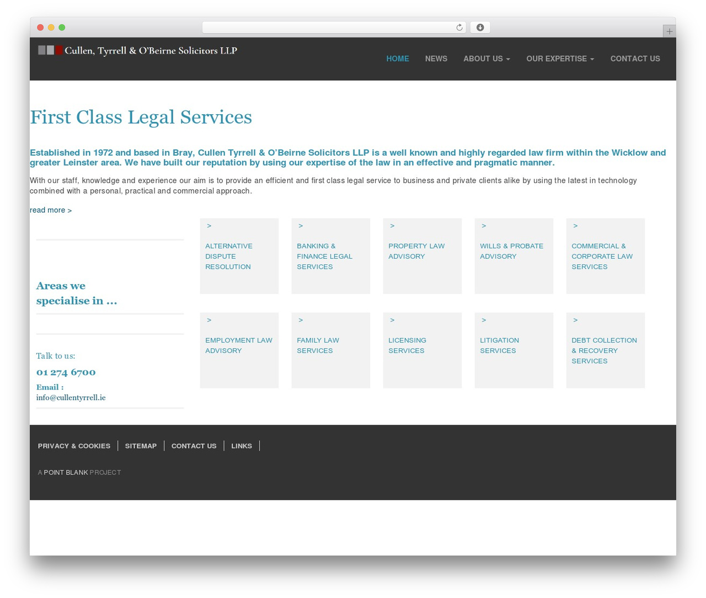This screenshot has width=706, height=598.
Task: Click the phone number 01 274 6700
Action: [x=66, y=372]
